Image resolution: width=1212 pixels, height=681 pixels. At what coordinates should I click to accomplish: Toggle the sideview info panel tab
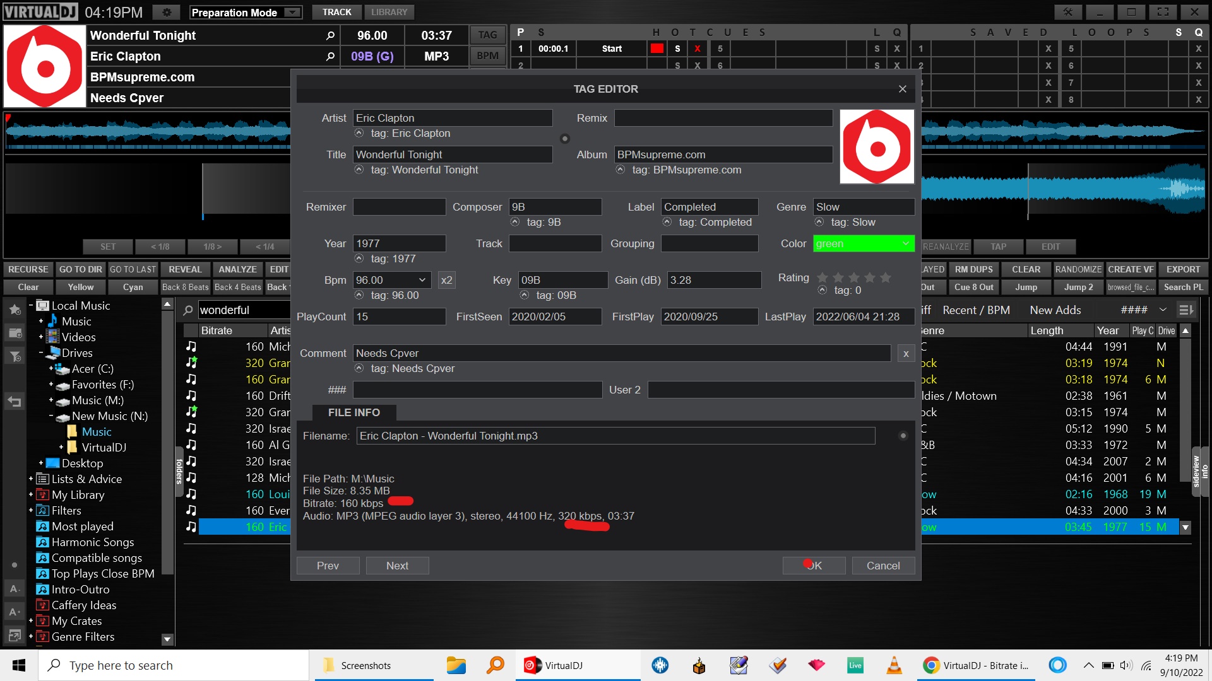pos(1200,472)
